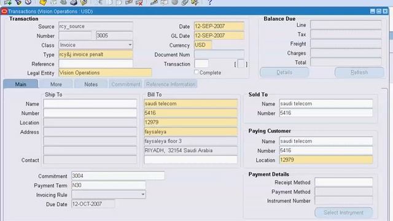393x221 pixels.
Task: Switch to the Main tab
Action: tap(20, 84)
